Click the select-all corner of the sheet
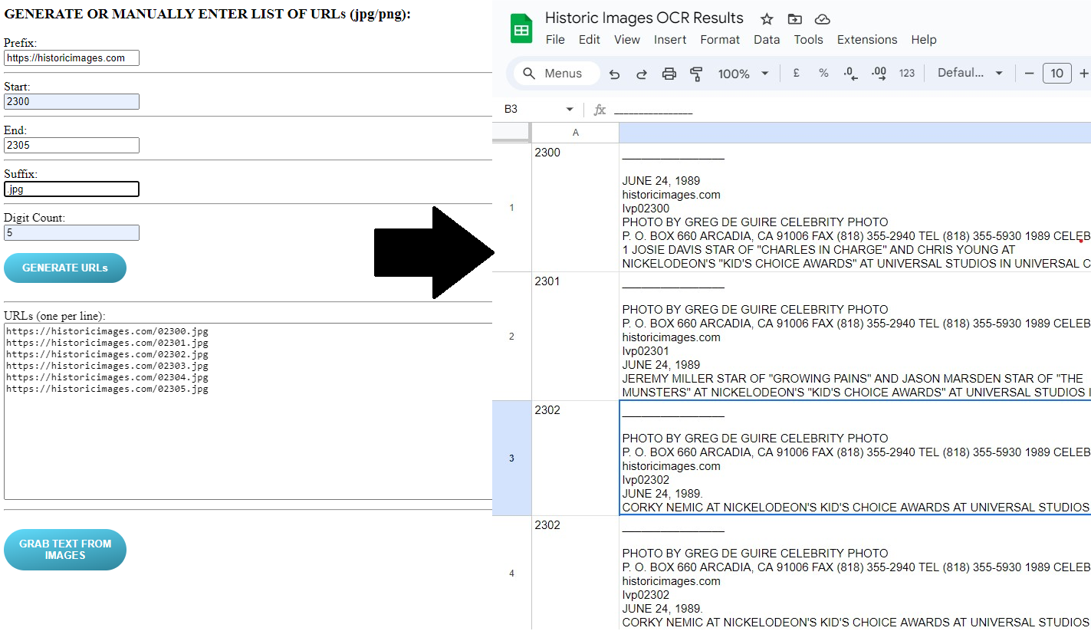1091x631 pixels. [511, 133]
